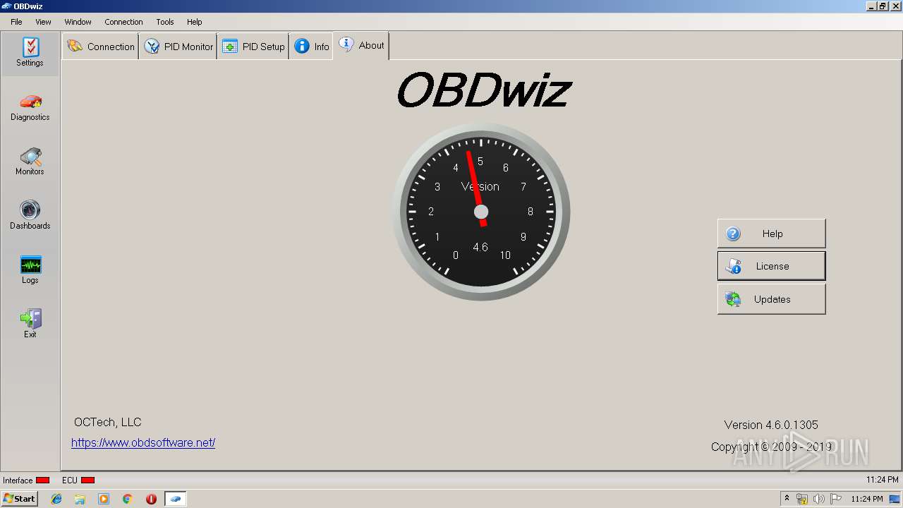Viewport: 903px width, 508px height.
Task: Open File Explorer folder in taskbar
Action: click(80, 499)
